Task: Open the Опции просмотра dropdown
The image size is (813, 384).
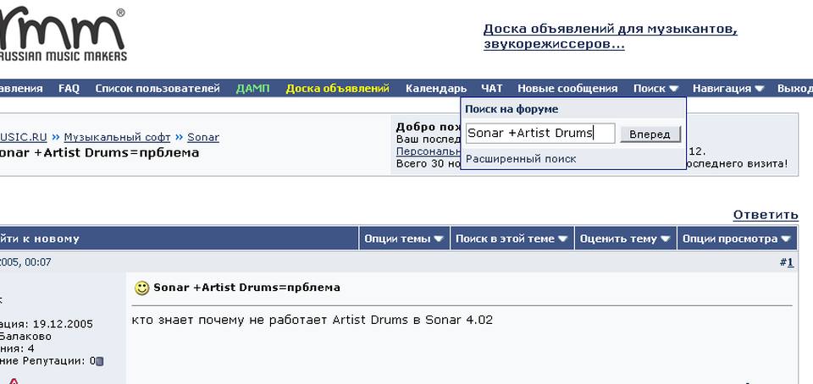Action: [737, 239]
